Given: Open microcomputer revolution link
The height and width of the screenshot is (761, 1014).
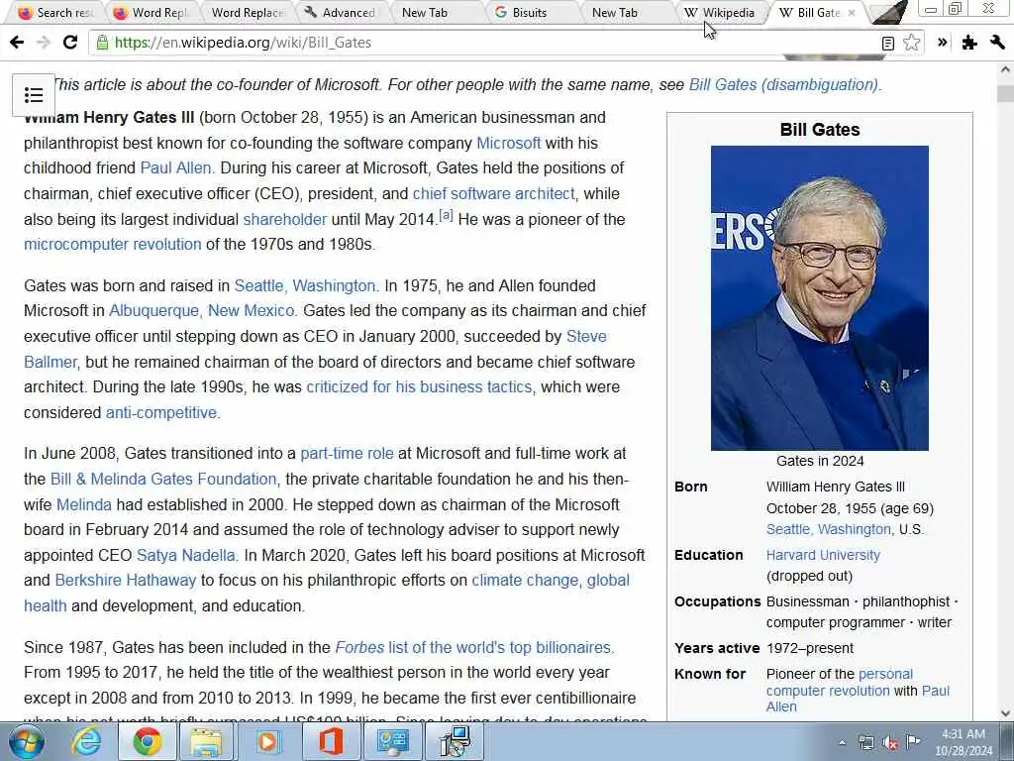Looking at the screenshot, I should [113, 245].
